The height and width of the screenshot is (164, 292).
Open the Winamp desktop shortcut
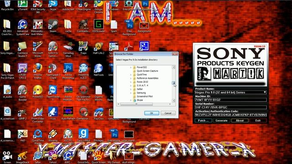pos(53,135)
